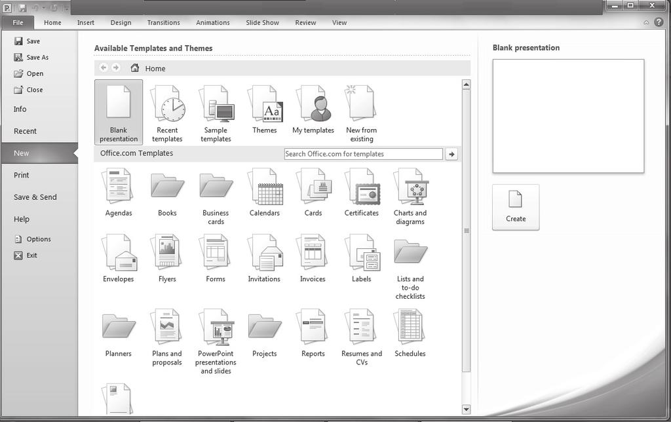The image size is (671, 422).
Task: Switch to the View tab
Action: click(339, 23)
